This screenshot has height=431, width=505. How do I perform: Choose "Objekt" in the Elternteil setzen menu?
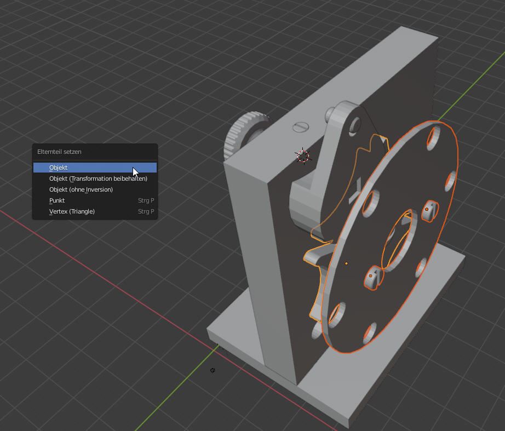(x=95, y=168)
